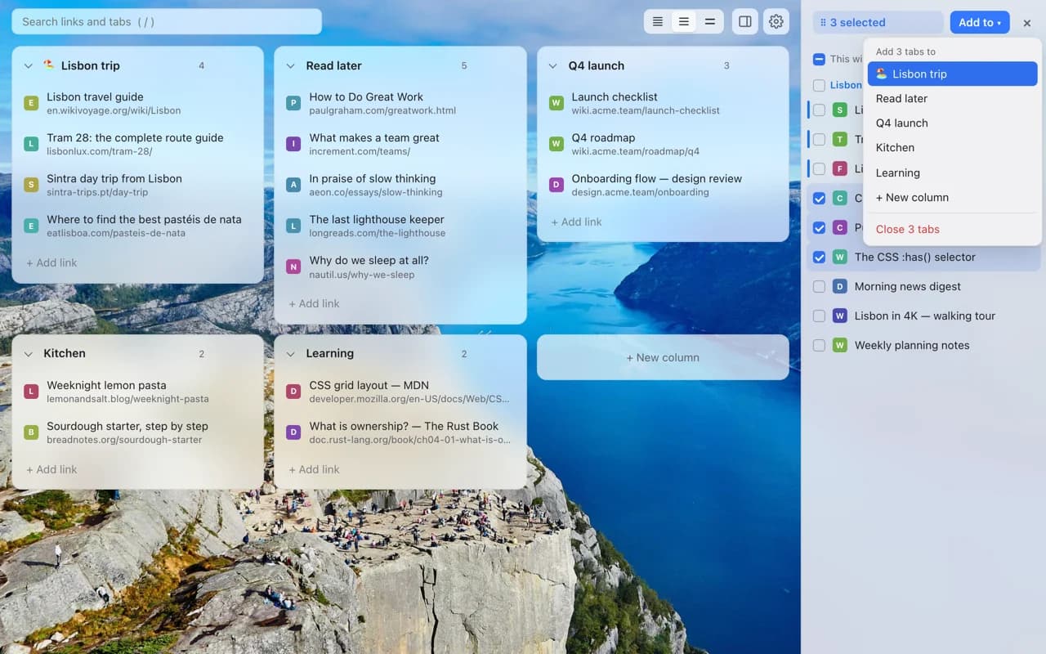The image size is (1046, 654).
Task: Click the + New column card on board
Action: tap(663, 357)
